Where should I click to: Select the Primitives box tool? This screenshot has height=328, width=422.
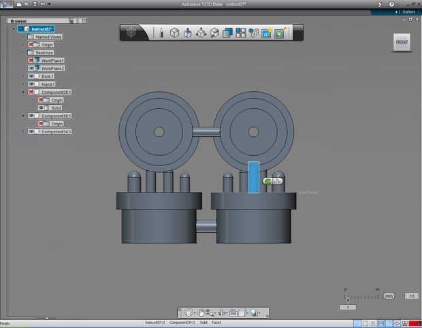tap(174, 33)
